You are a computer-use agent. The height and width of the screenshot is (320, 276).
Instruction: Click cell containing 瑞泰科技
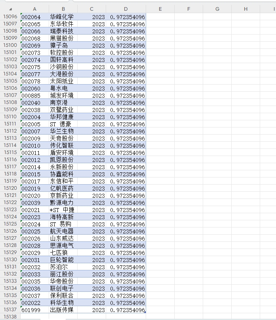click(63, 31)
